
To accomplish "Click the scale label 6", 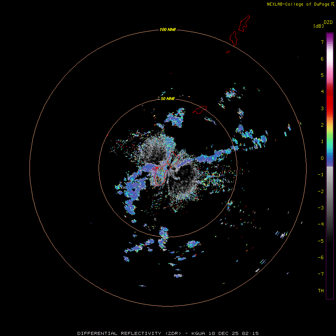I will (x=322, y=59).
